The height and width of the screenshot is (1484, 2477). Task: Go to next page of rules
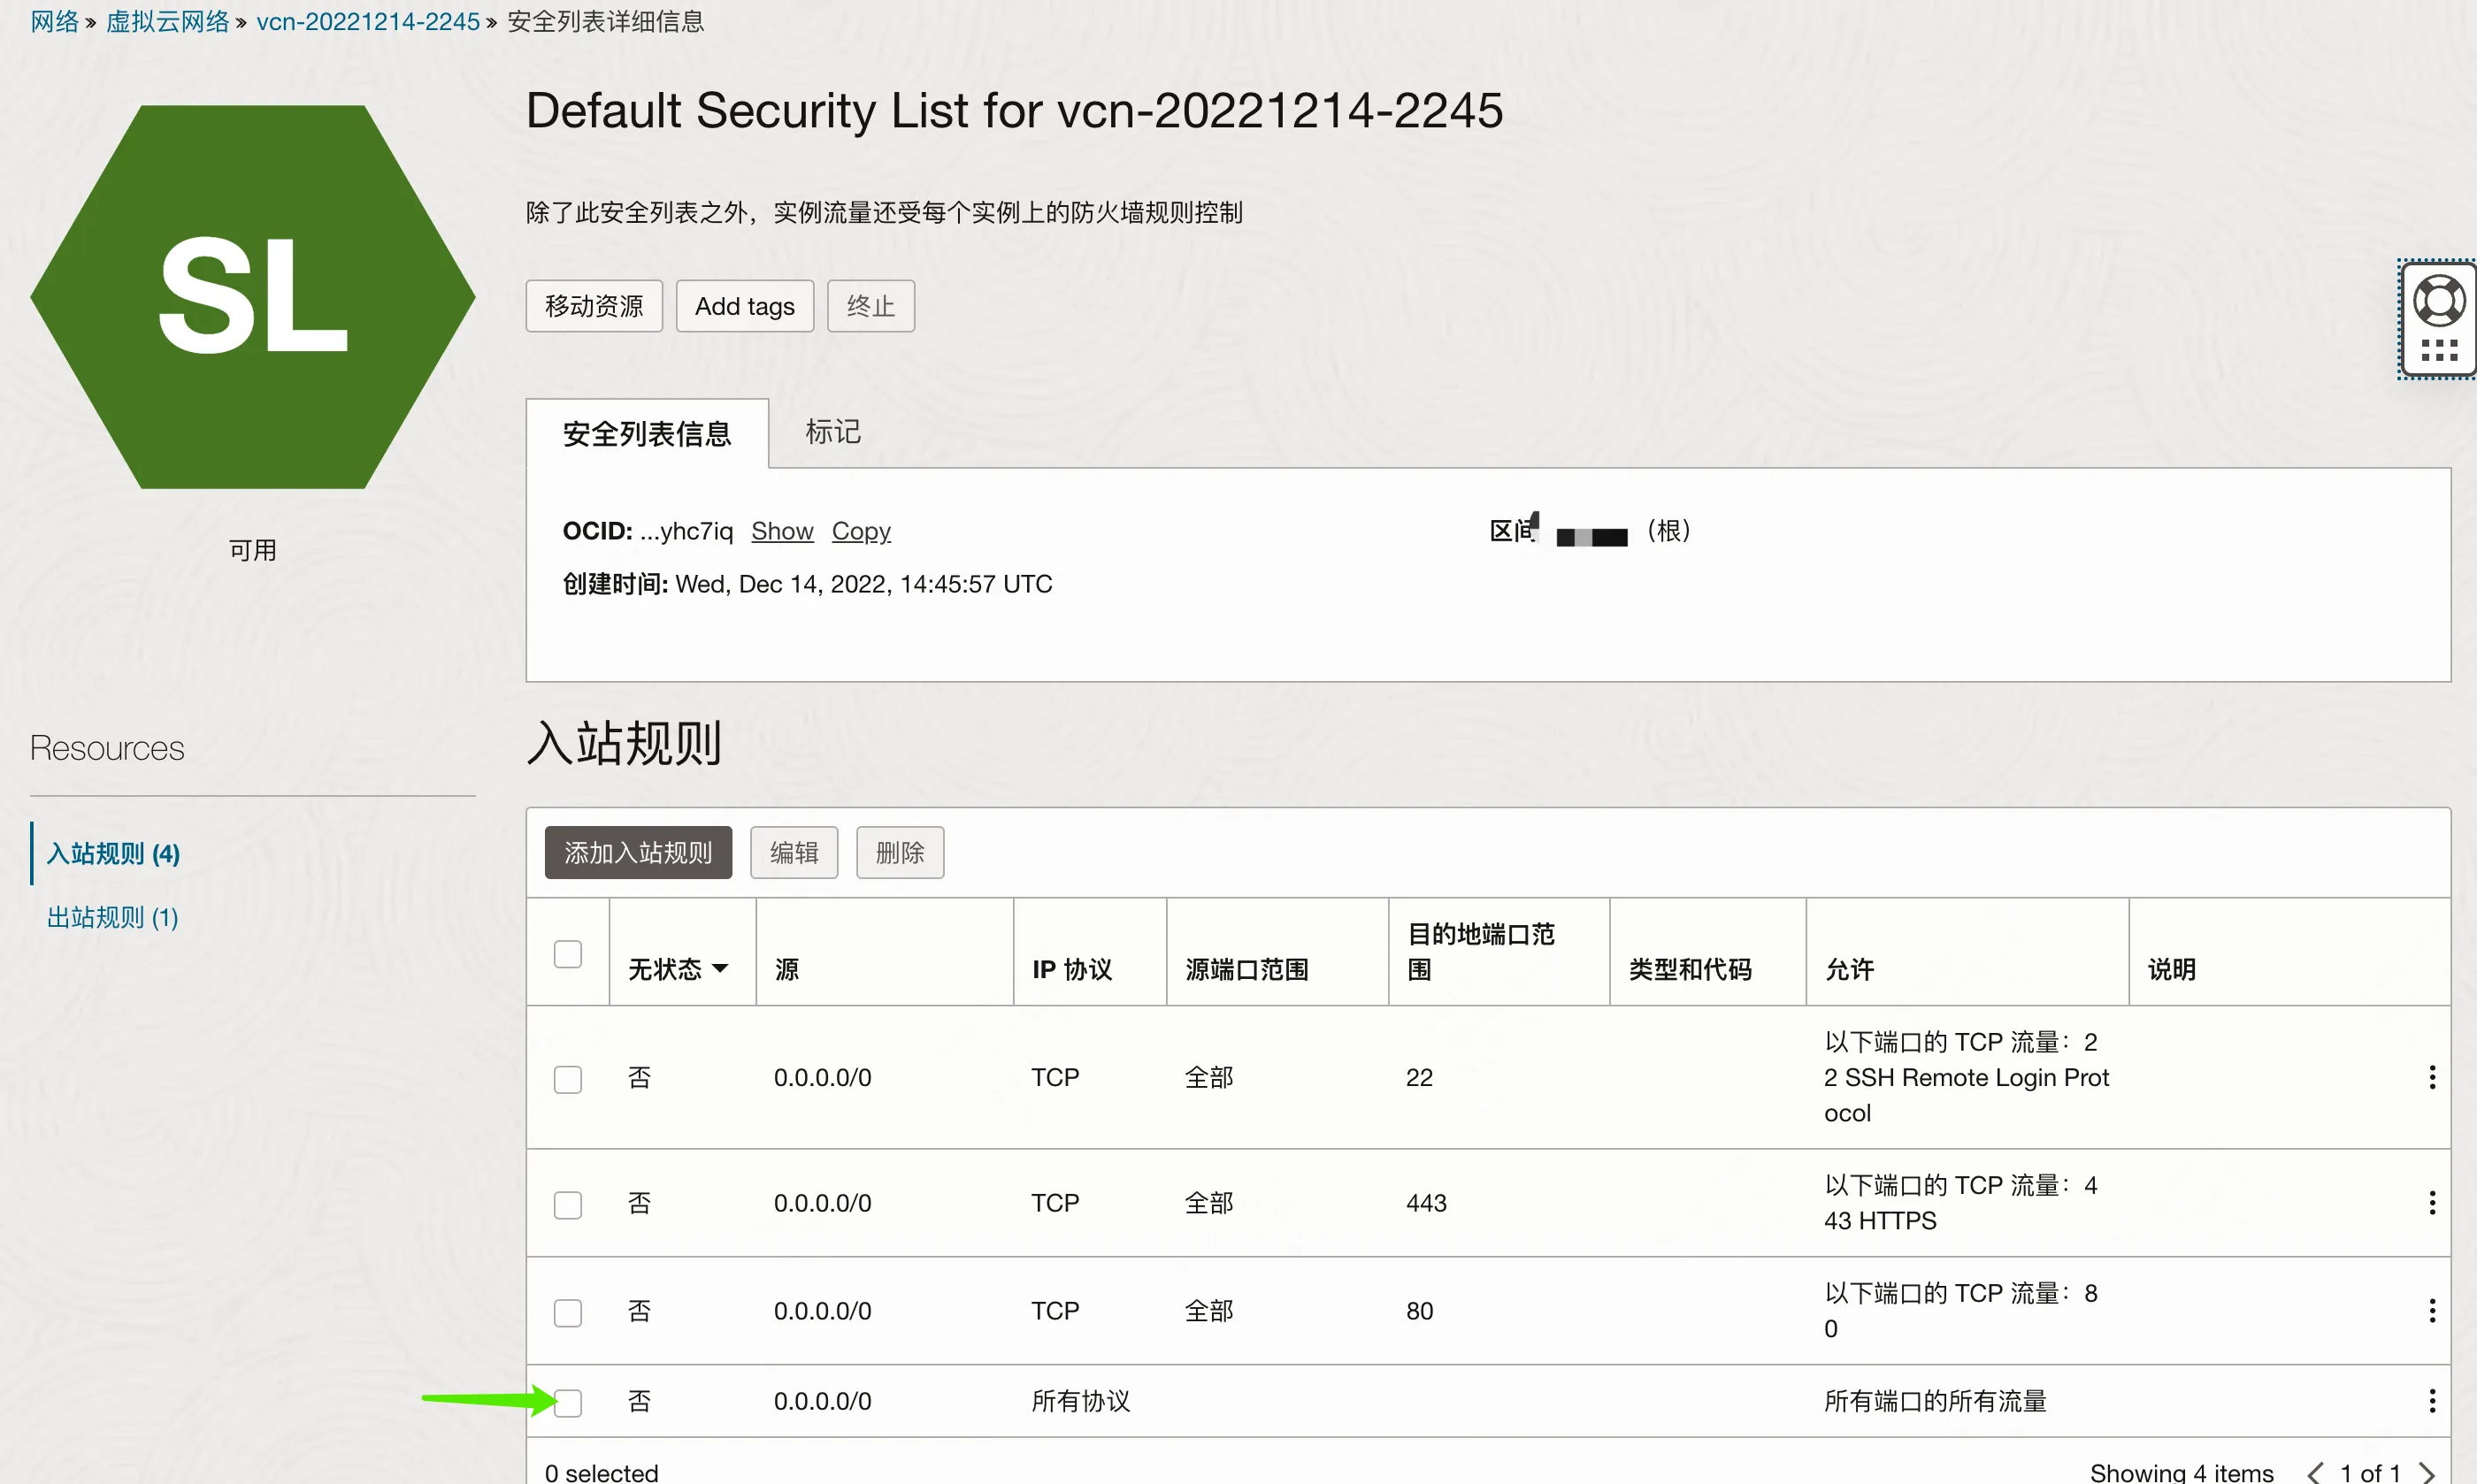2427,1472
